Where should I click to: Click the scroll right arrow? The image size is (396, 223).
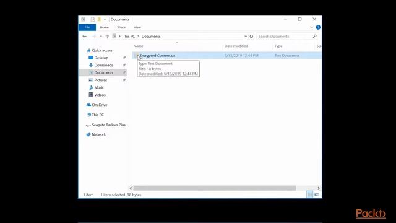tap(319, 188)
